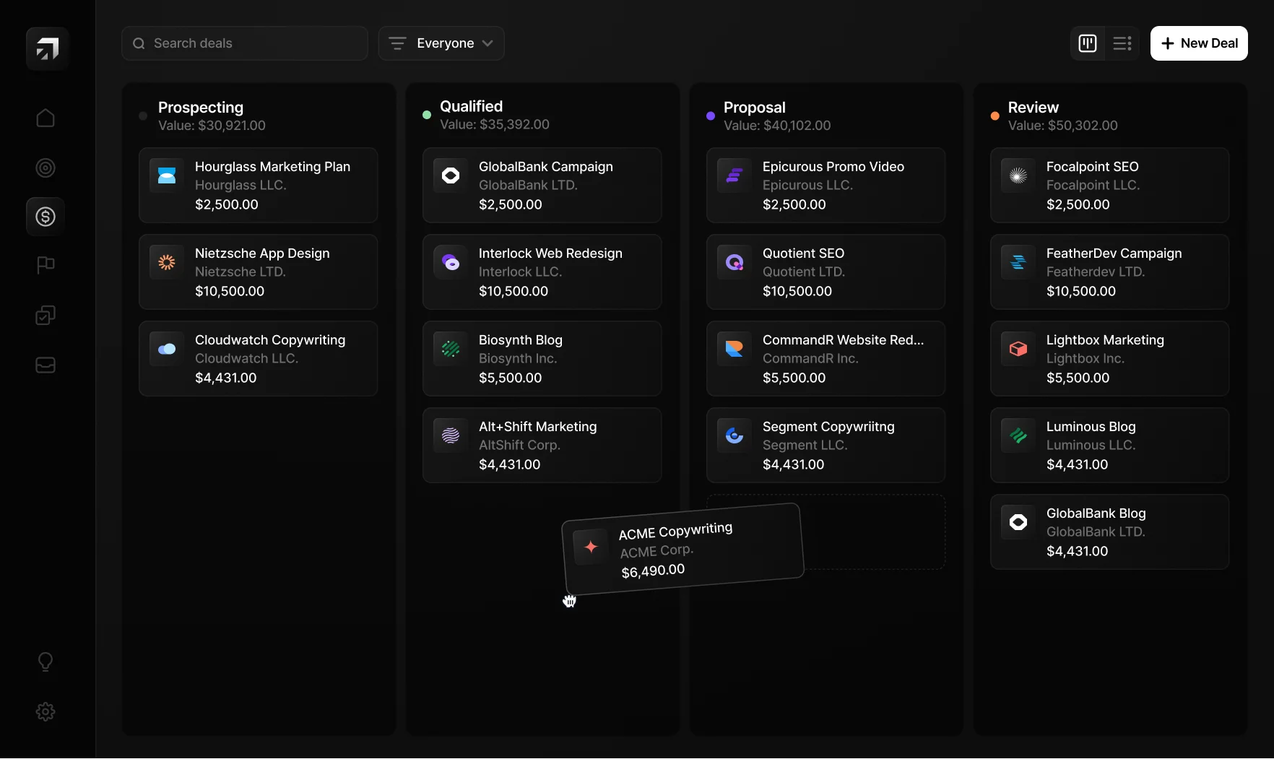1274x759 pixels.
Task: Click the green Qualified status dot
Action: click(x=427, y=115)
